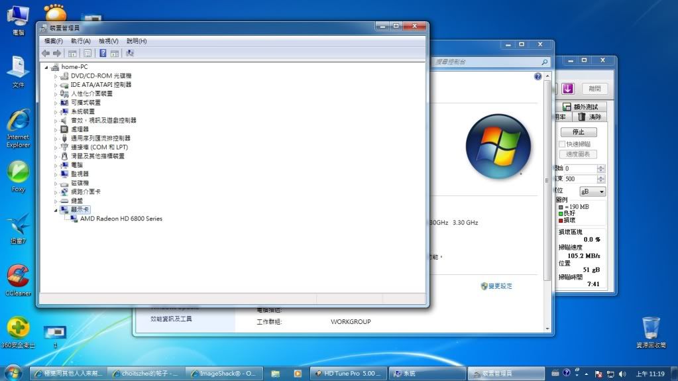The height and width of the screenshot is (381, 678).
Task: Enable the 快速掃瞄 quick scan checkbox
Action: [562, 144]
